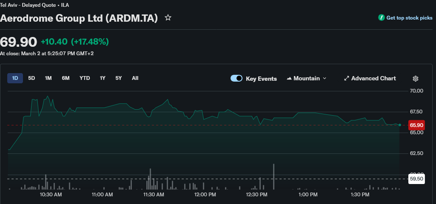436x204 pixels.
Task: Click the 67.50 price axis label
Action: coord(416,112)
